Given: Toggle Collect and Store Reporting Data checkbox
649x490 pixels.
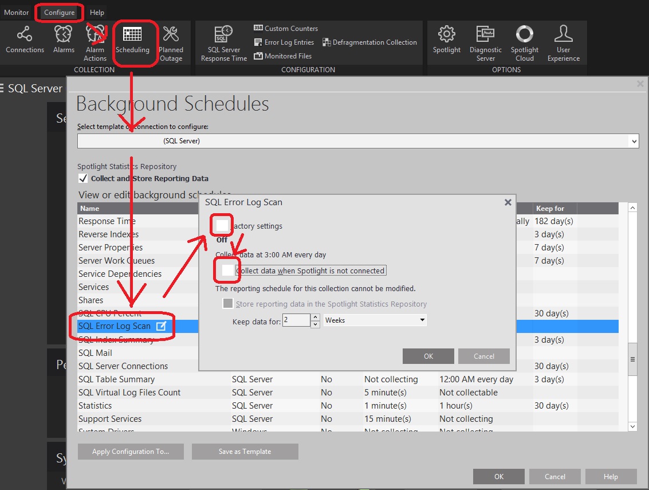Looking at the screenshot, I should tap(83, 178).
